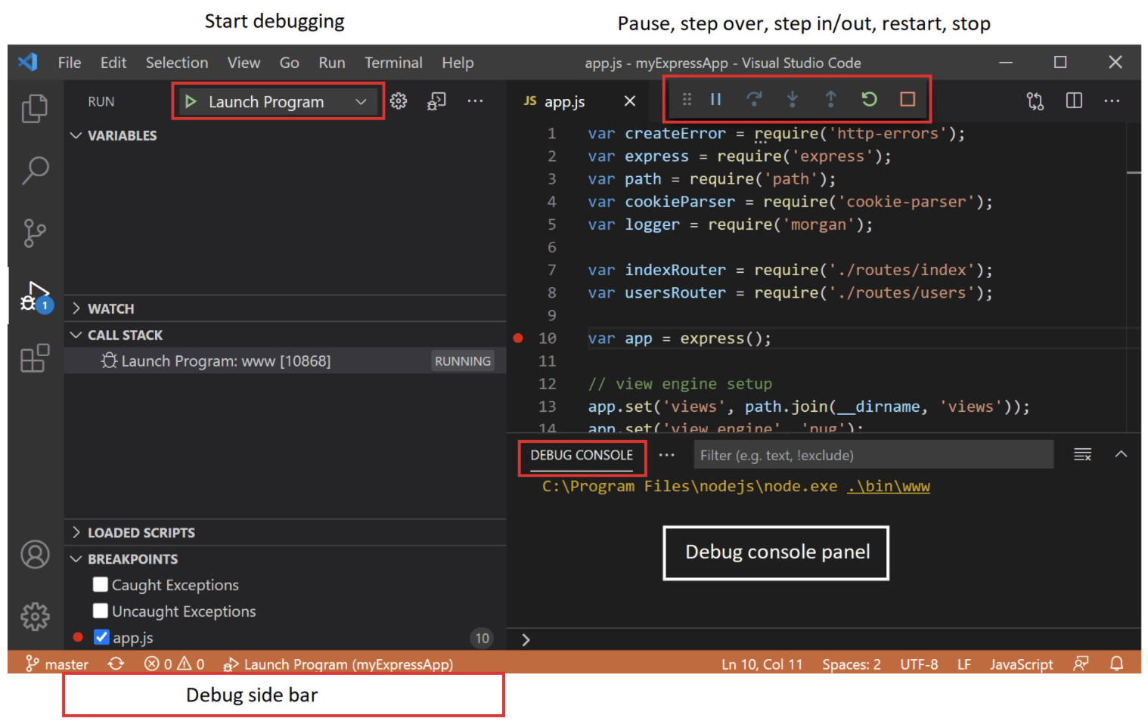Stop the debug session
Viewport: 1148px width, 724px height.
pos(908,99)
